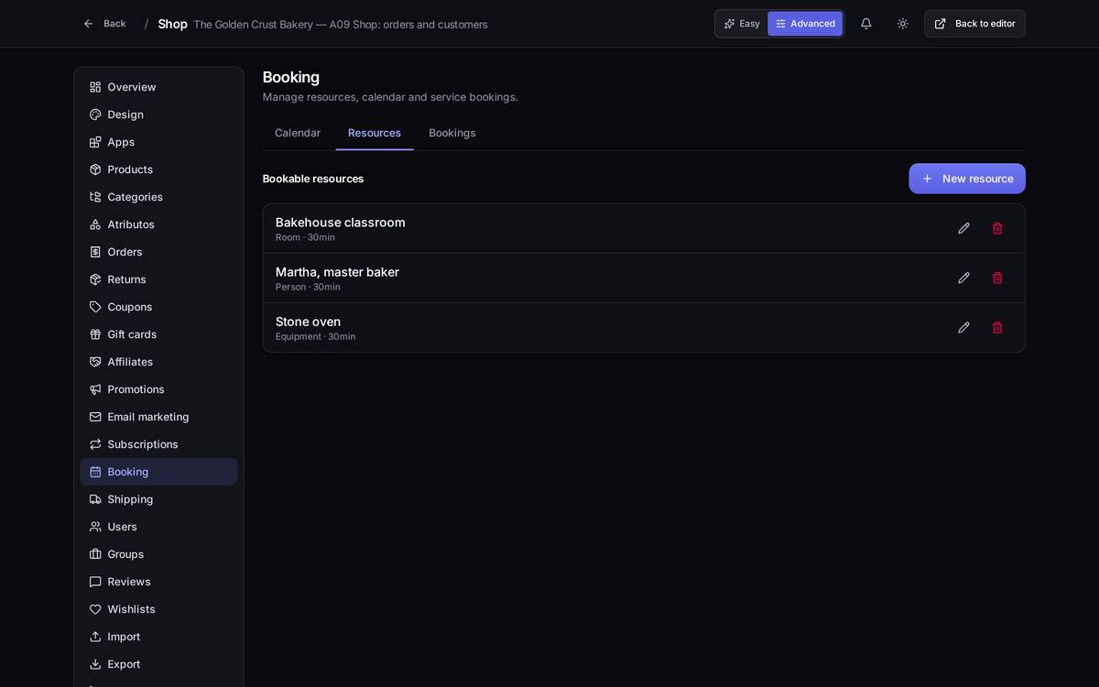Open Shipping in sidebar
The width and height of the screenshot is (1099, 687).
tap(158, 499)
